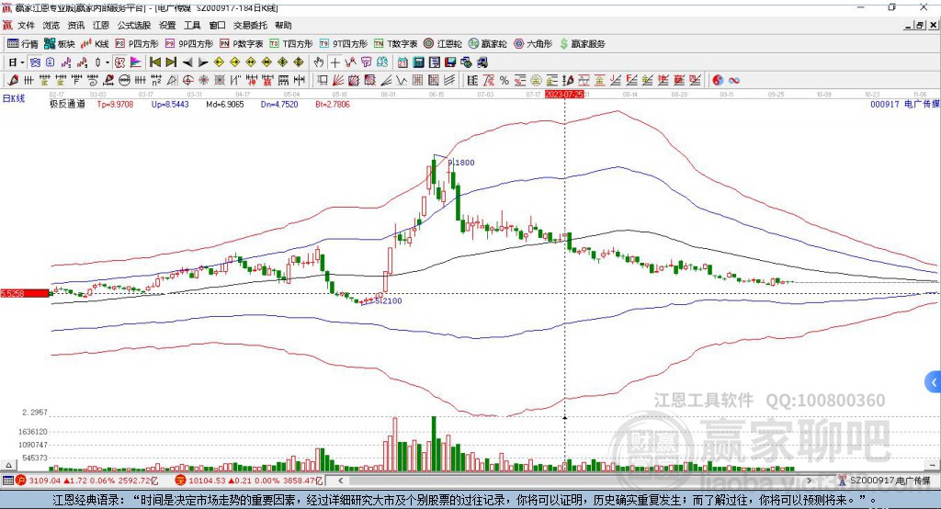Select the n² time tool icon
941x509 pixels.
coord(156,81)
